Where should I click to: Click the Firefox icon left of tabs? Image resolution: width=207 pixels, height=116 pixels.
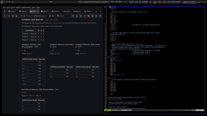5,12
